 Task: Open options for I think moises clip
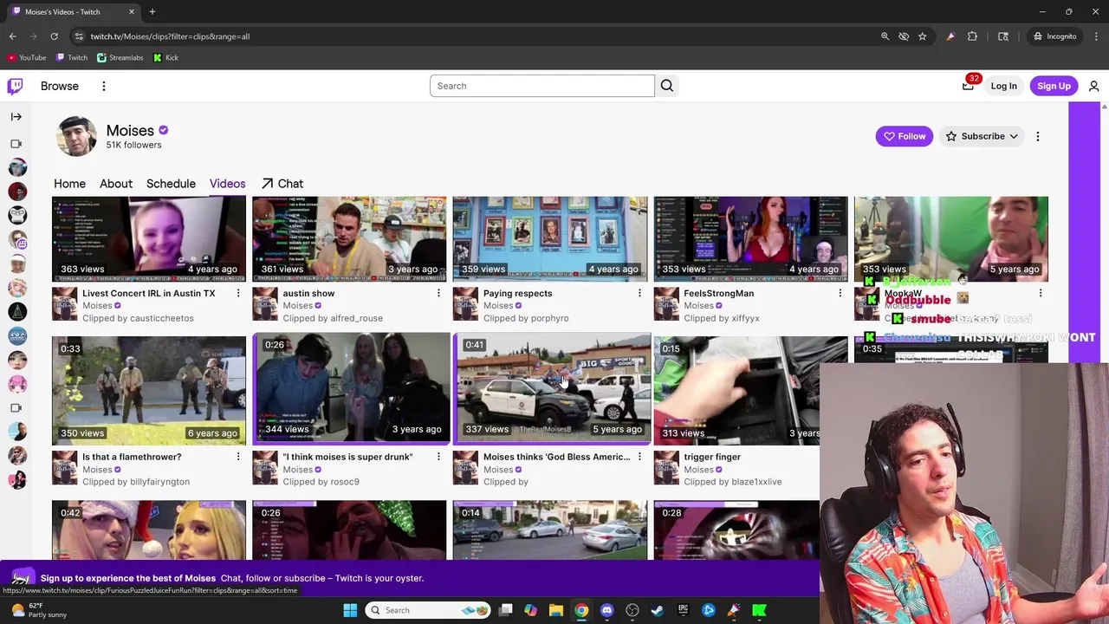(438, 457)
